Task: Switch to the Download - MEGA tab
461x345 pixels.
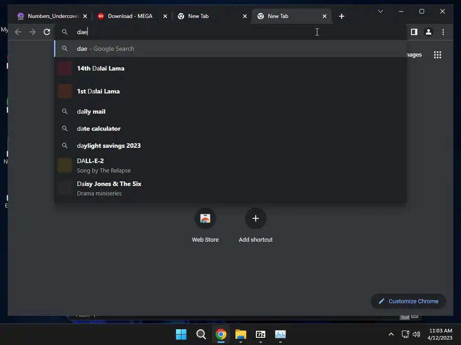Action: click(x=132, y=16)
